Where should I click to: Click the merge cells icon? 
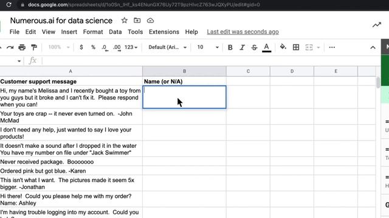tap(309, 47)
